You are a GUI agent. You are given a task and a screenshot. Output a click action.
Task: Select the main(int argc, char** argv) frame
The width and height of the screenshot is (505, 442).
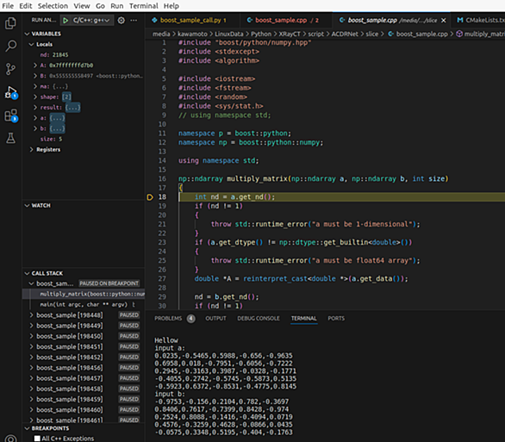pos(84,304)
